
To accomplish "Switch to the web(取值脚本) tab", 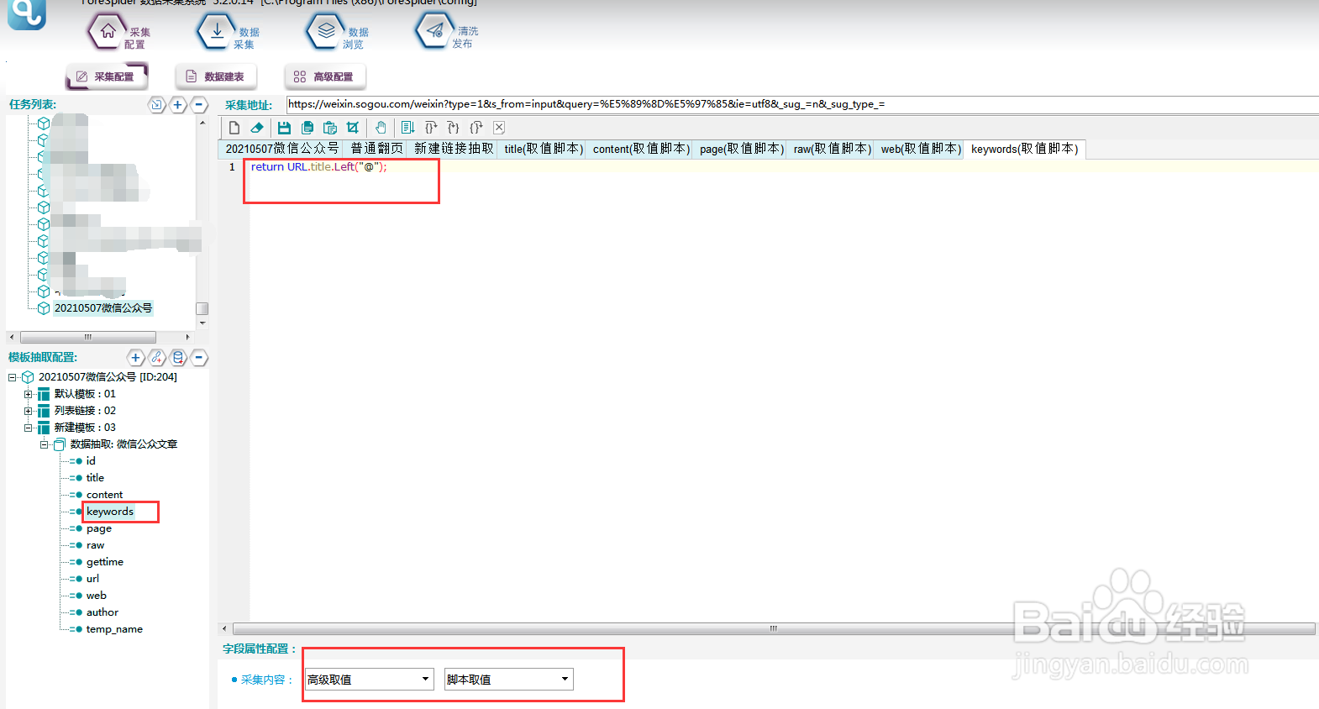I will point(920,149).
